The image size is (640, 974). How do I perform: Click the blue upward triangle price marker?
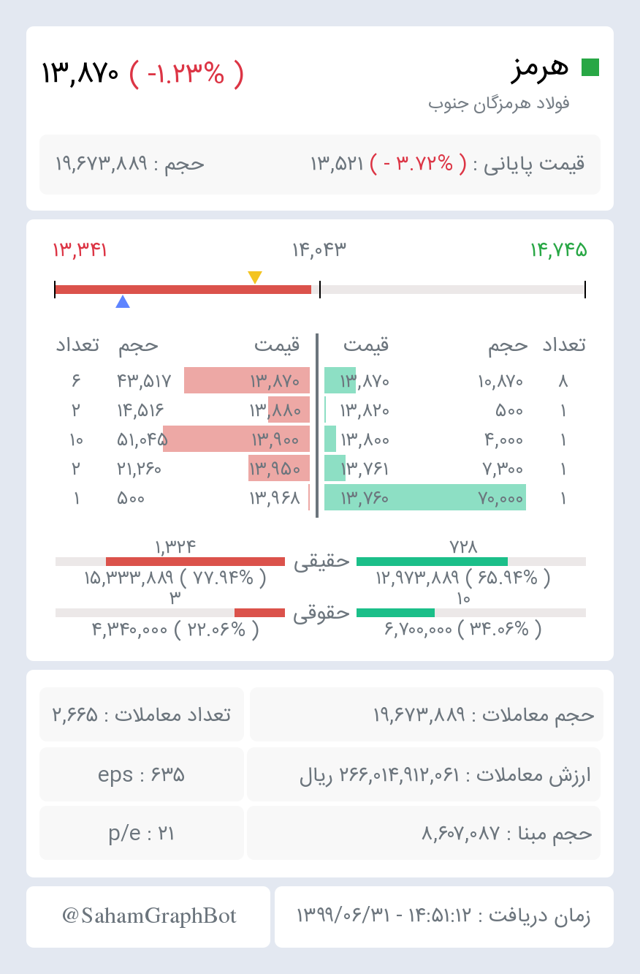123,301
